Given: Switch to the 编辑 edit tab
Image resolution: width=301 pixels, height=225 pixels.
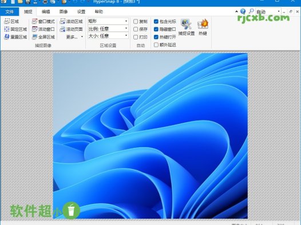Looking at the screenshot, I should click(46, 11).
